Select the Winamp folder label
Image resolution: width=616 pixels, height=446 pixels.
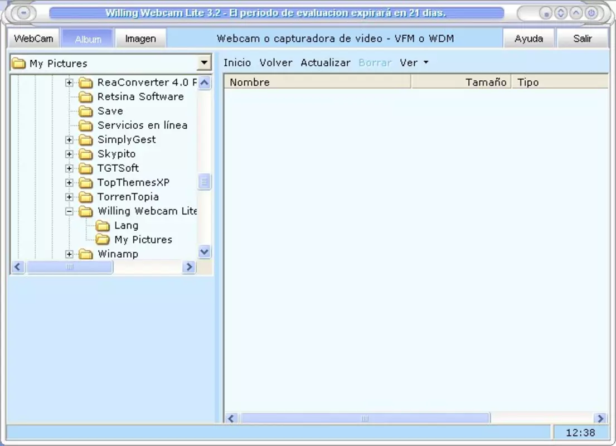click(118, 254)
